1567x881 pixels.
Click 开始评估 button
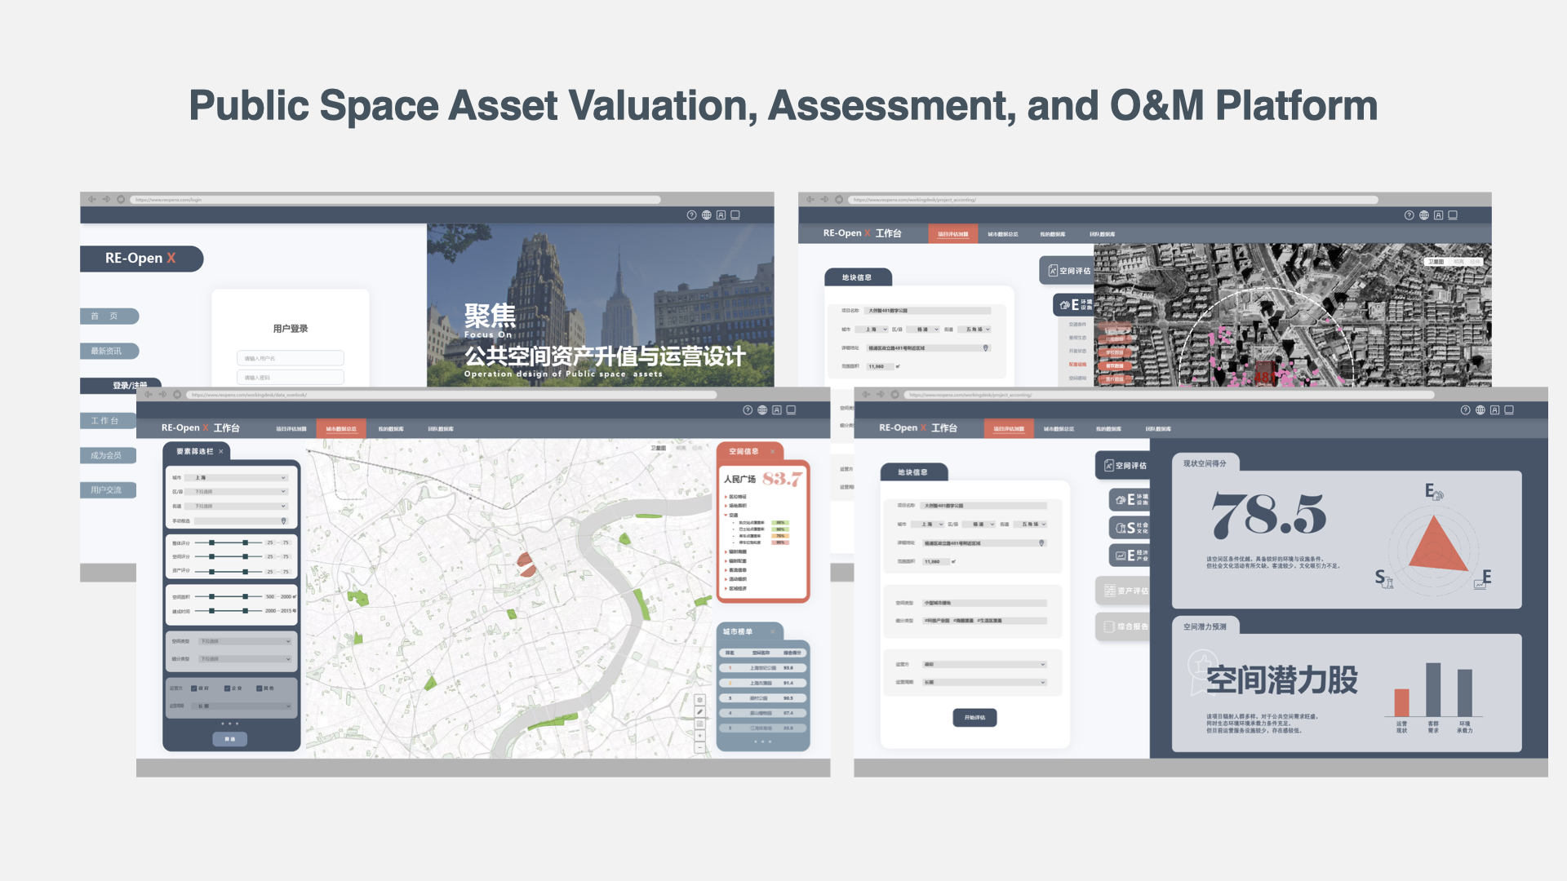[x=974, y=718]
